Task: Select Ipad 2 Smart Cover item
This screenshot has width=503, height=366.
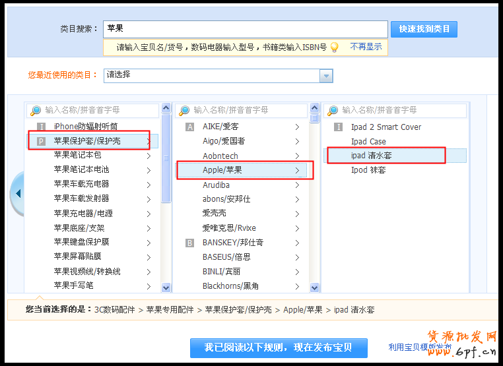Action: [x=386, y=127]
